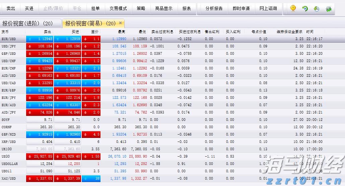Close the 报价视窗(简易) tab with its X
The height and width of the screenshot is (186, 345).
click(121, 23)
